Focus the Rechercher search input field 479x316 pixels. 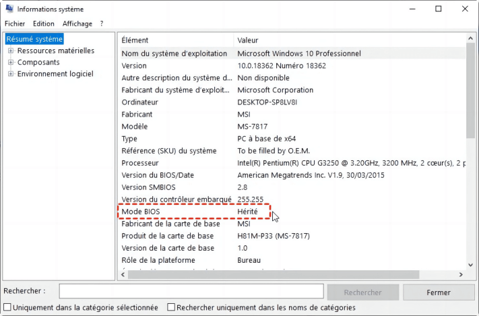(191, 292)
